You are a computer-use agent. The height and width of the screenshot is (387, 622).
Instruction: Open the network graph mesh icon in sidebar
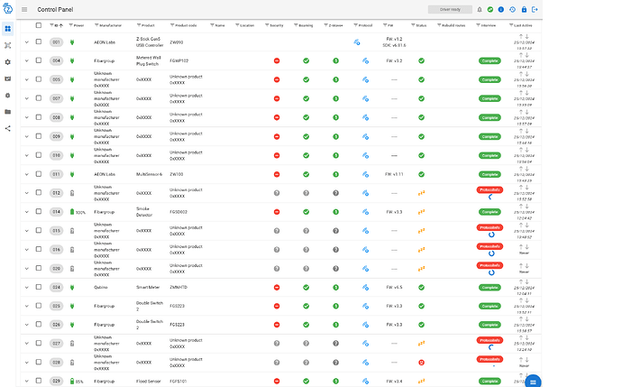7,44
